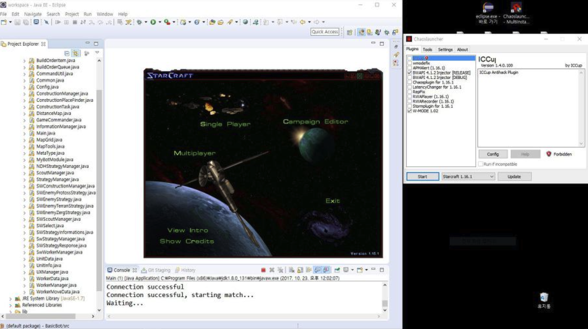Click the Save icon in Eclipse toolbar
Viewport: 588px width, 329px height.
[17, 22]
